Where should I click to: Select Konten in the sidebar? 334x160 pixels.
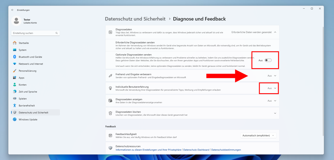[36, 85]
